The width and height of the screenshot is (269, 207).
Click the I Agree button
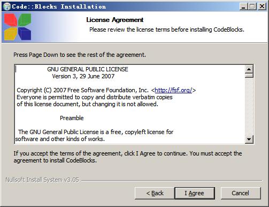coord(195,193)
